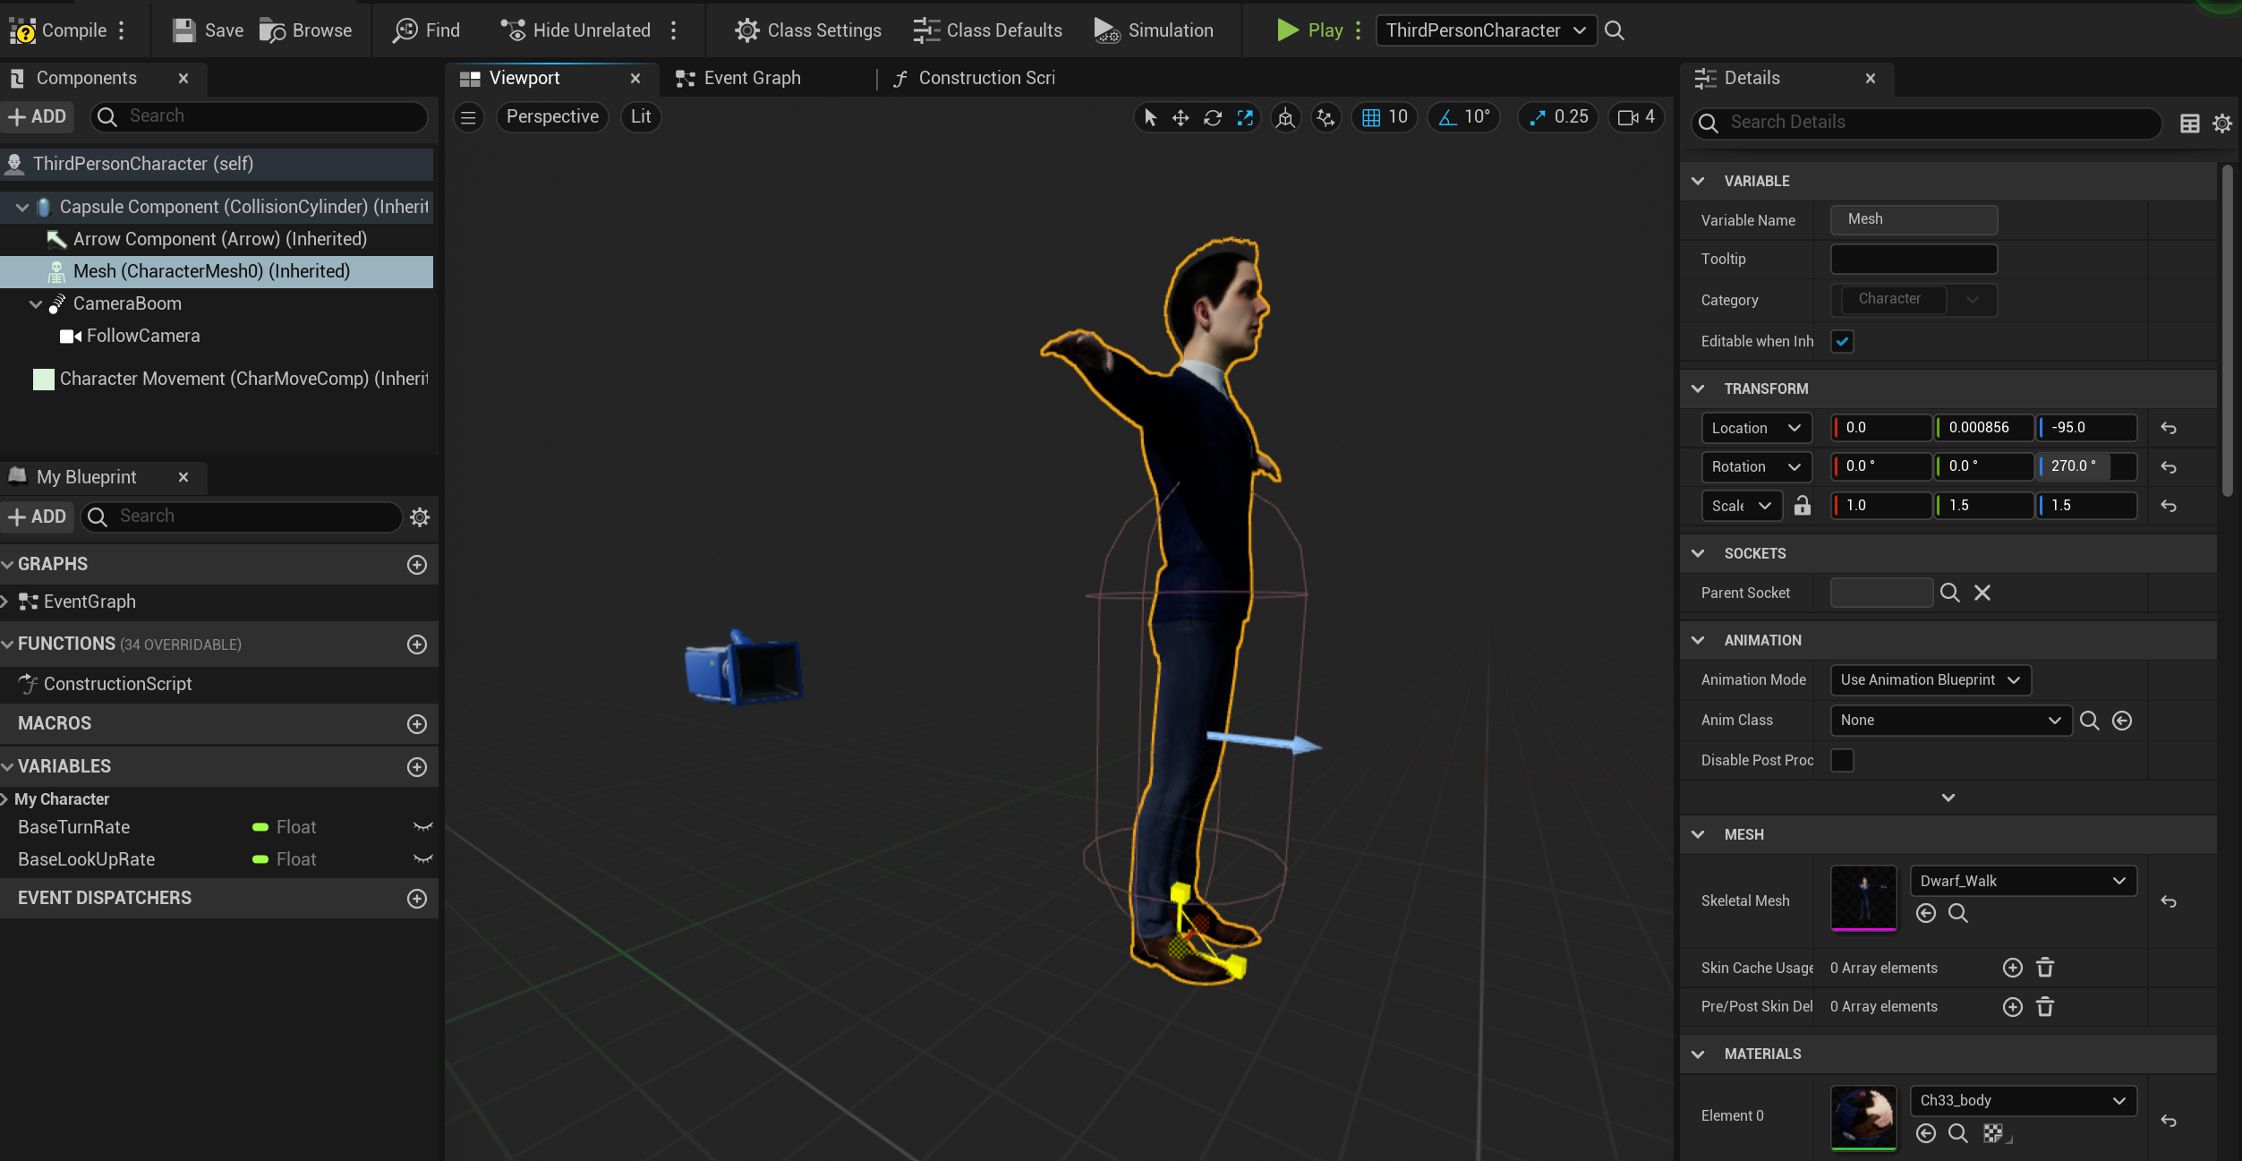Toggle grid snapping icon in viewport

[x=1371, y=117]
